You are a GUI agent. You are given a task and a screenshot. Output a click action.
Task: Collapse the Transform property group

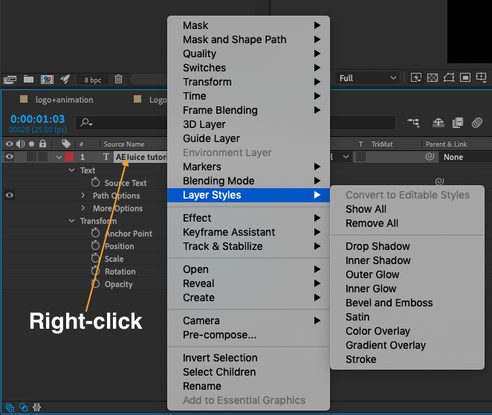point(71,221)
